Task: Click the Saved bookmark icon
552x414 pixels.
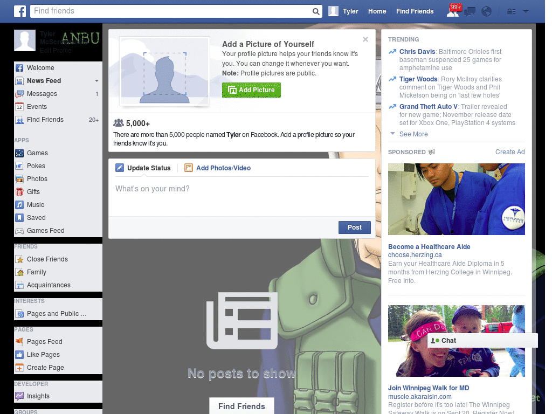Action: (19, 218)
